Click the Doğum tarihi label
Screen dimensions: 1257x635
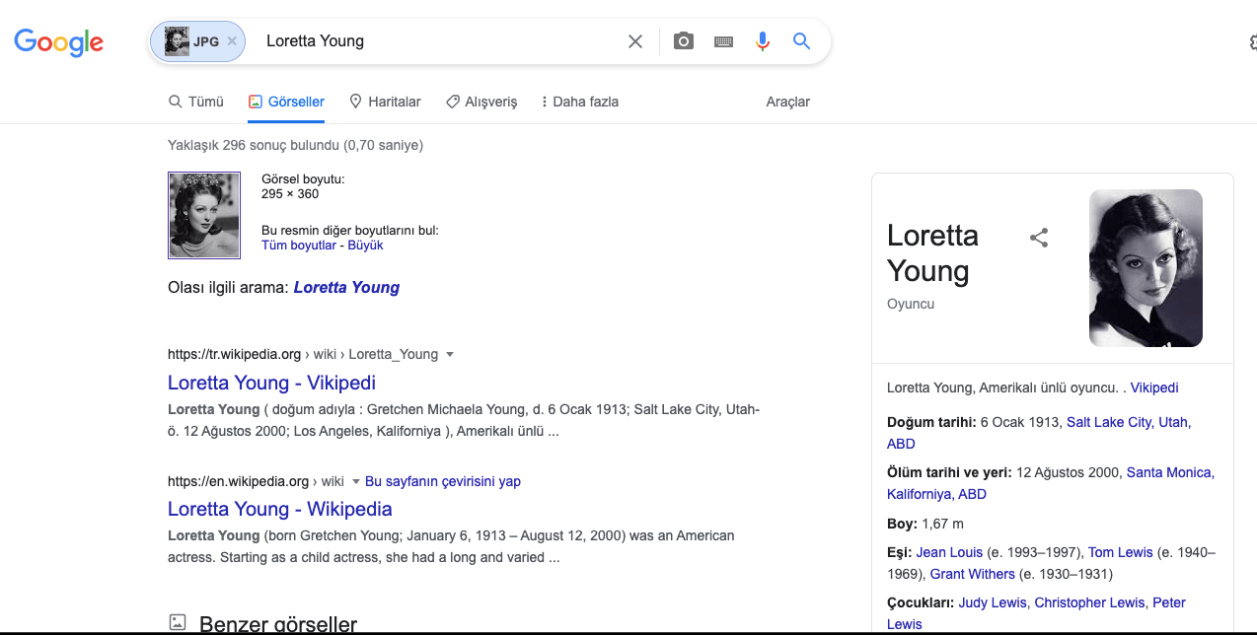[x=931, y=422]
